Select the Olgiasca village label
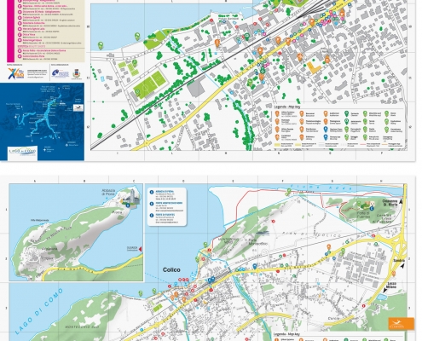The width and height of the screenshot is (422, 341). (49, 249)
